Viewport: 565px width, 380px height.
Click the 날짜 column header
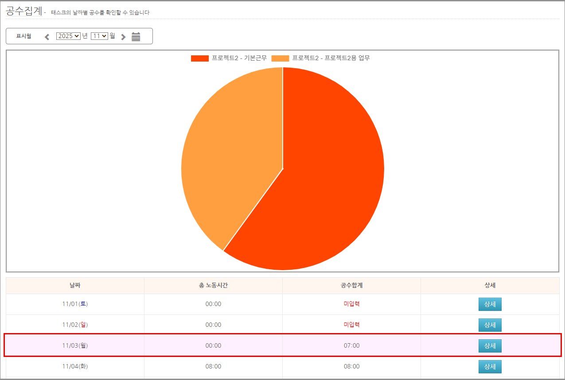tap(75, 286)
